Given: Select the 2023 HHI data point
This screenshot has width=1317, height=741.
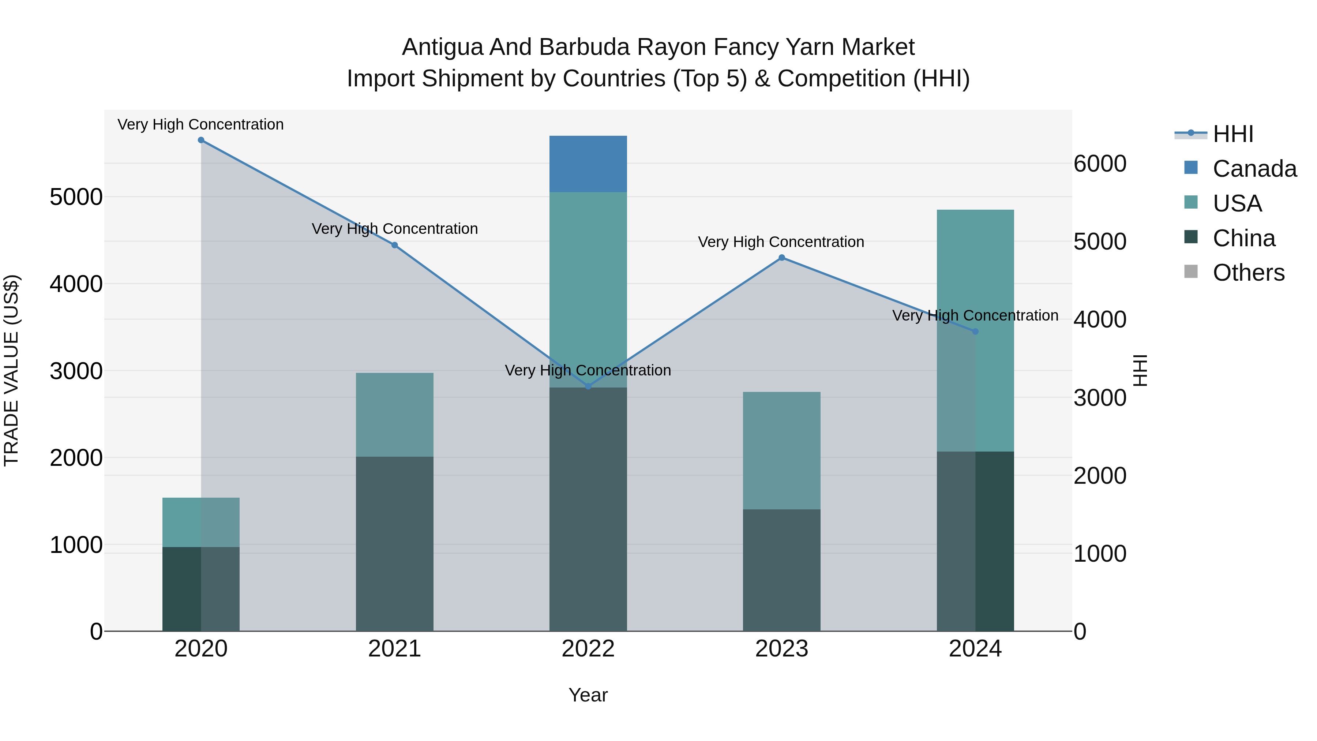Looking at the screenshot, I should [782, 258].
